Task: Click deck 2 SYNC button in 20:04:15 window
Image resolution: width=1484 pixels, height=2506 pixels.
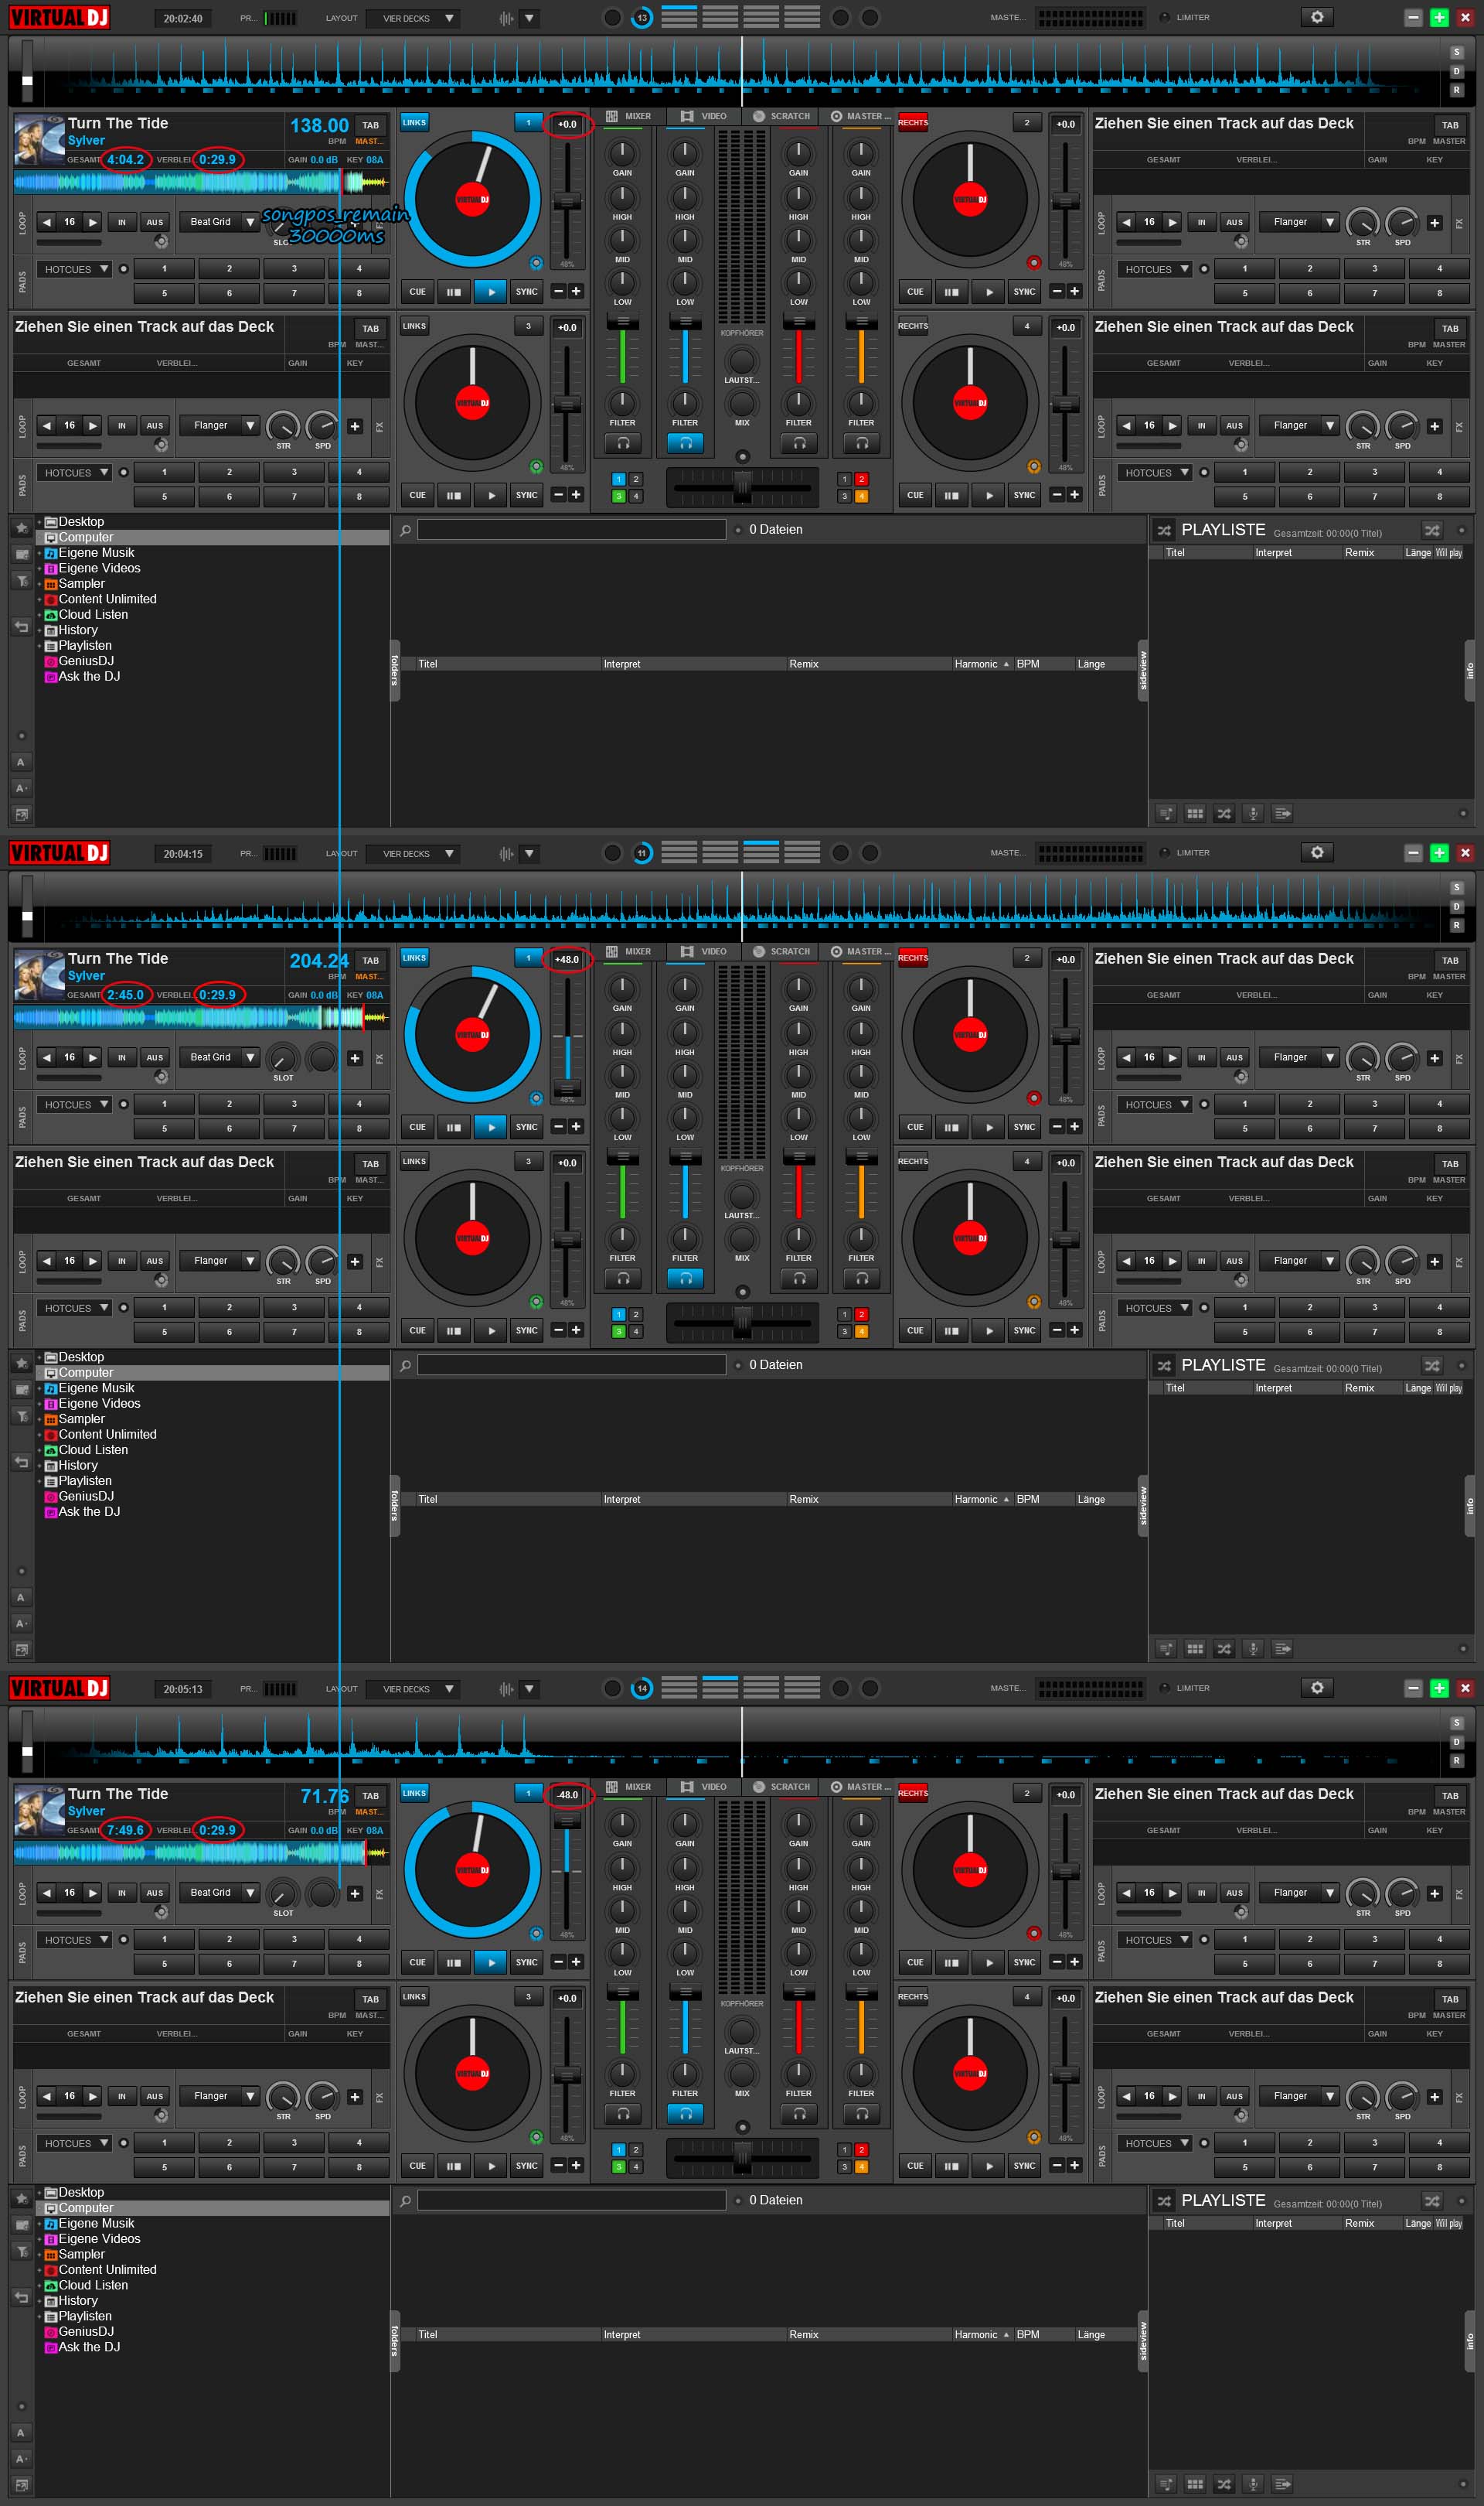Action: (x=1024, y=1128)
